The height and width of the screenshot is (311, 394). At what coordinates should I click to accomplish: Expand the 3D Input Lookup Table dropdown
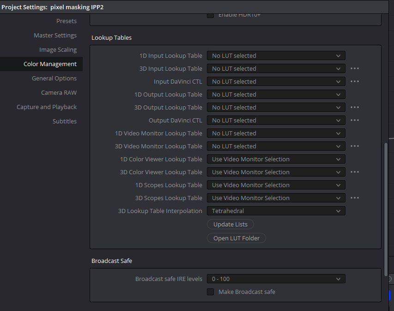point(276,69)
